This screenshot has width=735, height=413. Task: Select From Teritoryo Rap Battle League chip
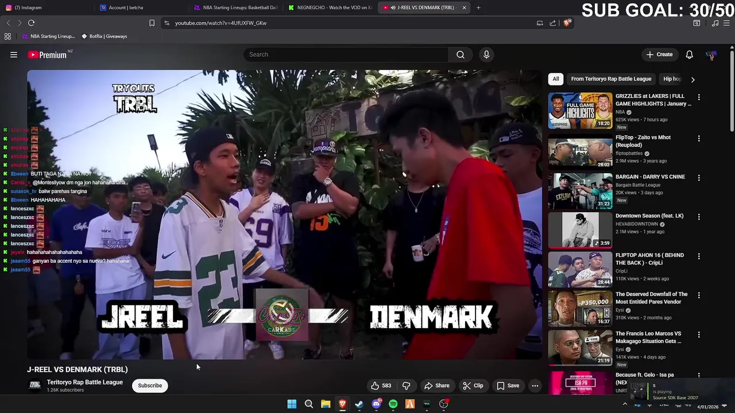pyautogui.click(x=611, y=79)
